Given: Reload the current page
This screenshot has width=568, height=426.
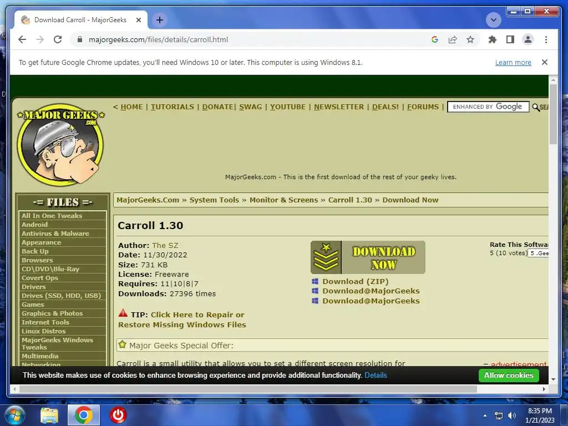Looking at the screenshot, I should click(x=58, y=39).
